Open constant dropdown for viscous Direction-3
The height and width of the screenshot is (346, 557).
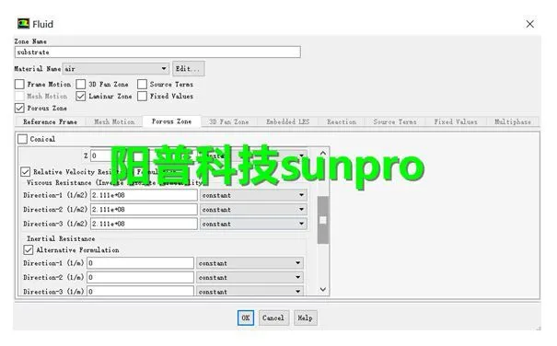[253, 224]
